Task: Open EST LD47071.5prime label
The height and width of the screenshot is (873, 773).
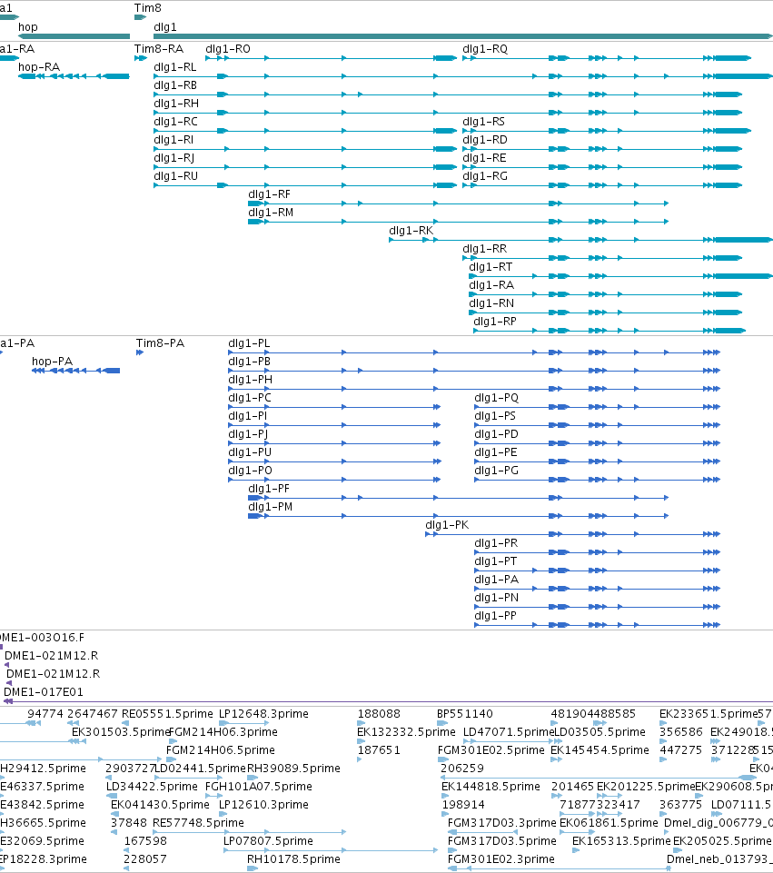Action: [x=509, y=731]
